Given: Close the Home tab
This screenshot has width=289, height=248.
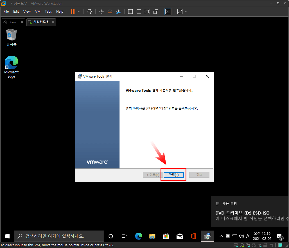Looking at the screenshot, I should [22, 22].
